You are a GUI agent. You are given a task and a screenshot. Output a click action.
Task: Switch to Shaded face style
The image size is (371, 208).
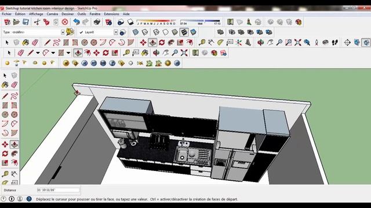[x=174, y=32]
